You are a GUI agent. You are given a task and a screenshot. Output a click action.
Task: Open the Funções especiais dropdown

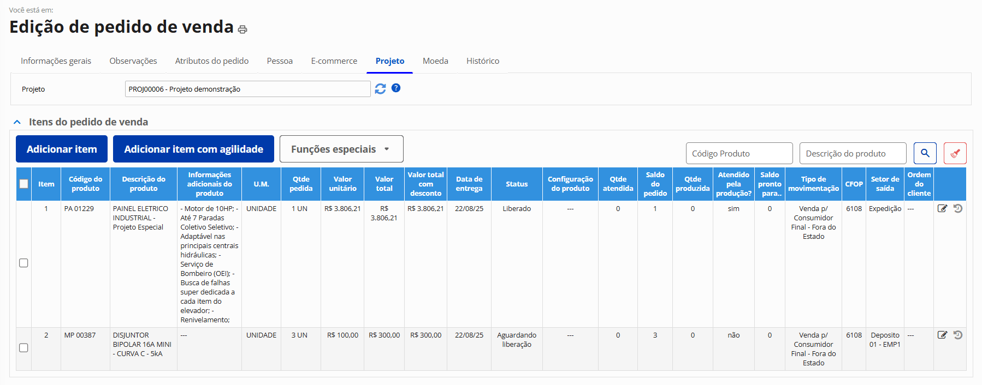click(341, 149)
